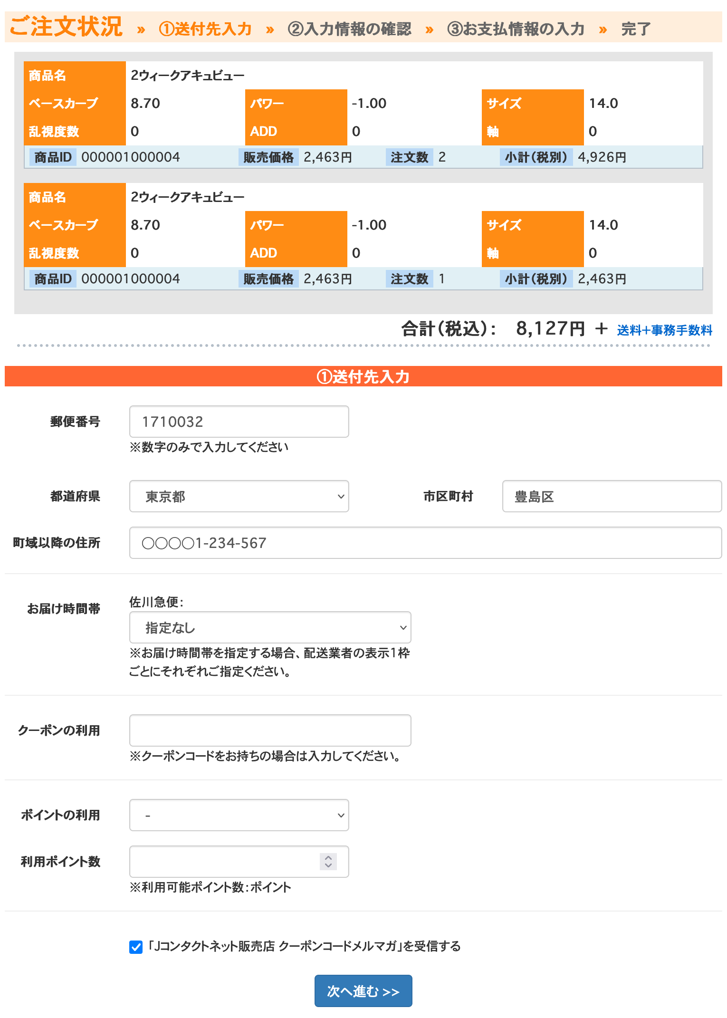Click the note ※クーポンコードをお持ちの場合は入力してください。
The width and height of the screenshot is (727, 1018).
point(266,756)
